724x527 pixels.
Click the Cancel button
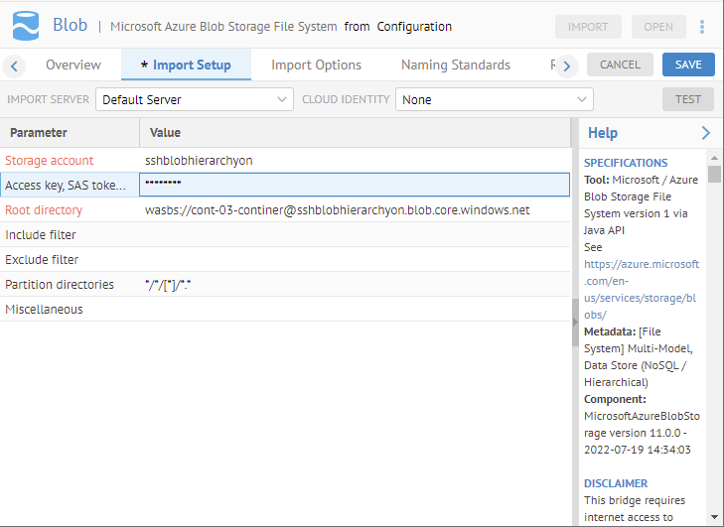click(620, 66)
